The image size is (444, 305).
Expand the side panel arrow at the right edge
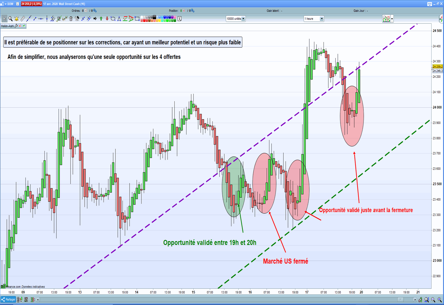point(442,19)
